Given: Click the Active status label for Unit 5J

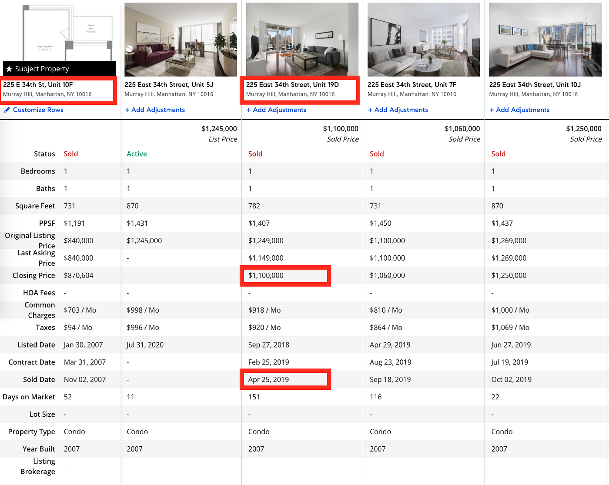Looking at the screenshot, I should [x=137, y=154].
